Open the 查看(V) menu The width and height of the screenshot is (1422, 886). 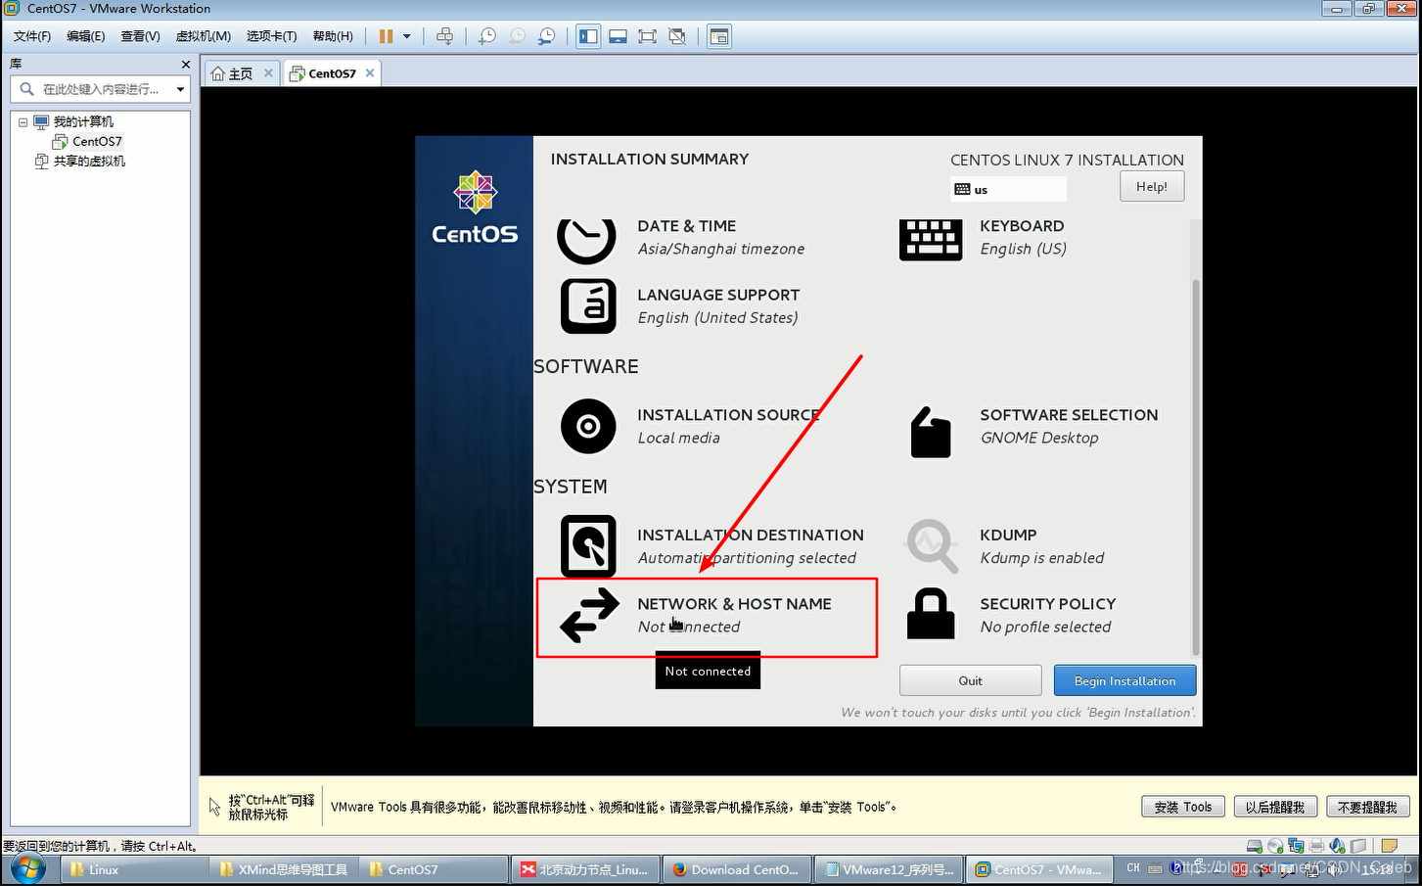click(140, 36)
